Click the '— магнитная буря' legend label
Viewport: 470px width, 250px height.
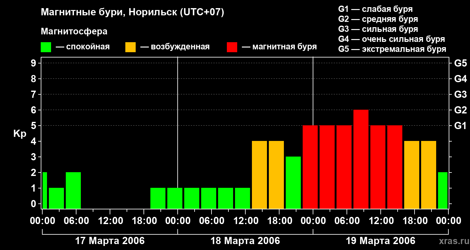click(x=279, y=47)
